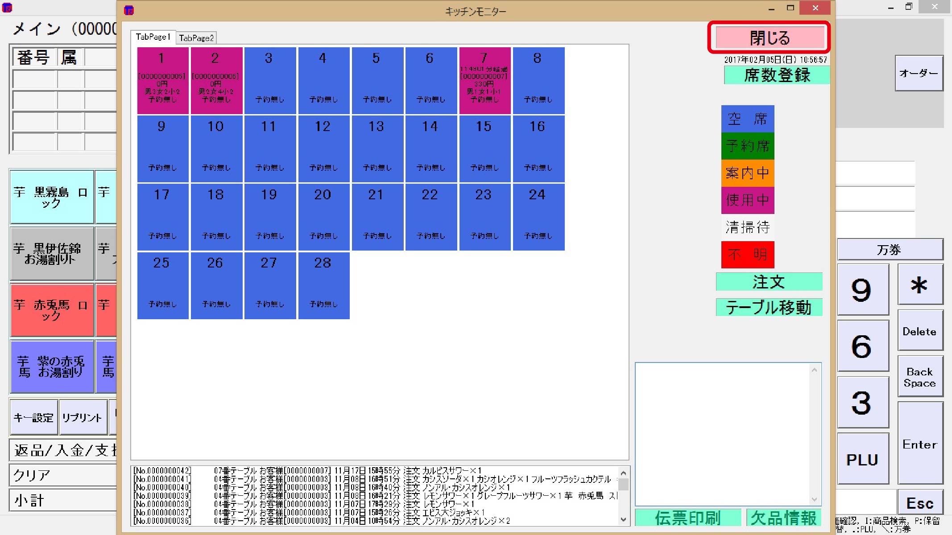952x535 pixels.
Task: Click table 20 blue tile
Action: (323, 217)
